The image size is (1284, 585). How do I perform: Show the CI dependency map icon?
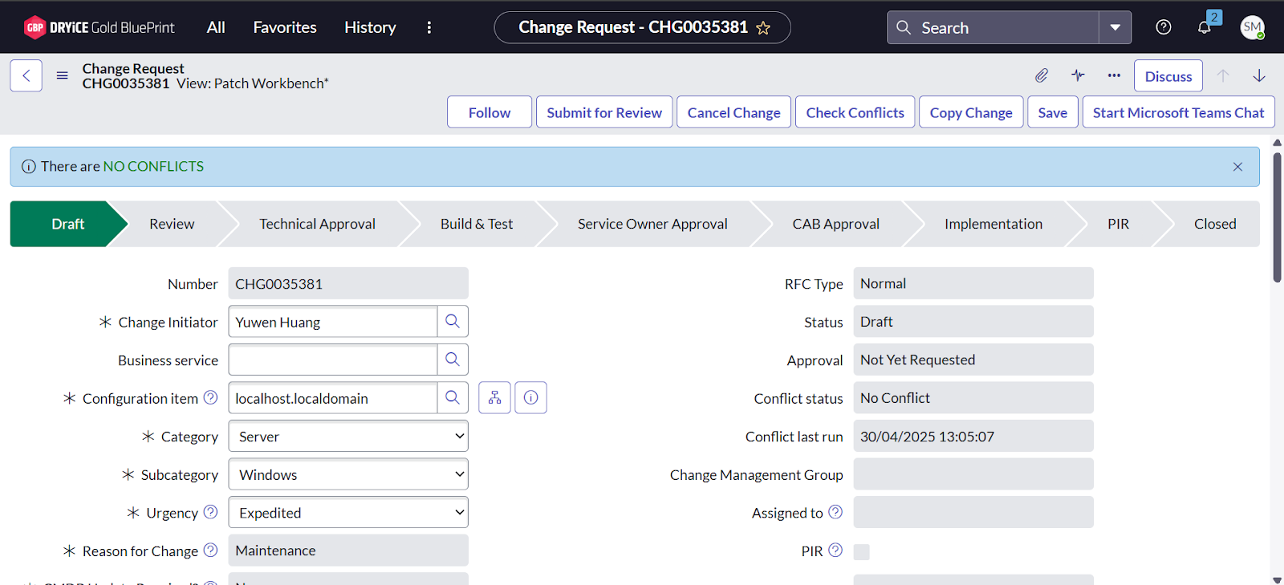click(x=494, y=398)
